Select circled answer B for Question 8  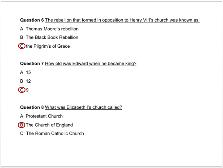pos(22,125)
